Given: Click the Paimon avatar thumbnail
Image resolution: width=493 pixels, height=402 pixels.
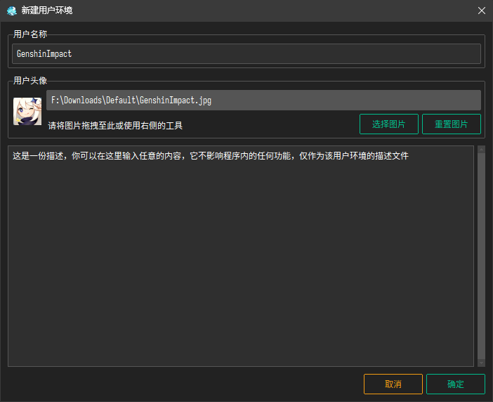Looking at the screenshot, I should click(27, 111).
